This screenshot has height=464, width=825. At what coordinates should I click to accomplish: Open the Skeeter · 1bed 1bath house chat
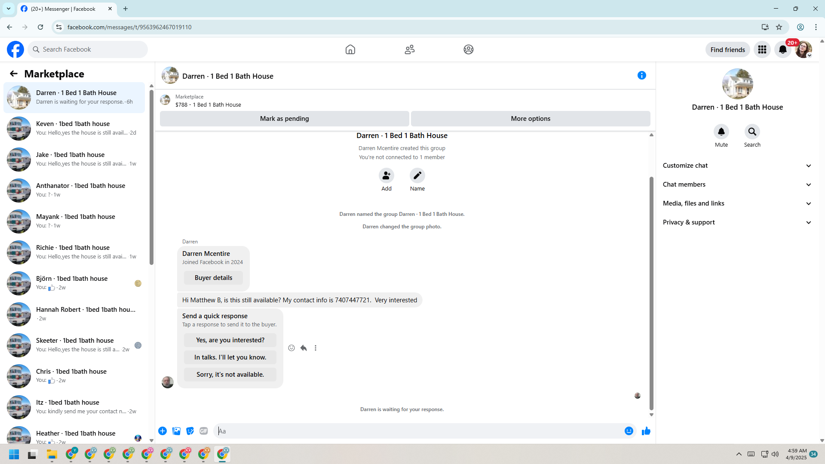click(74, 345)
